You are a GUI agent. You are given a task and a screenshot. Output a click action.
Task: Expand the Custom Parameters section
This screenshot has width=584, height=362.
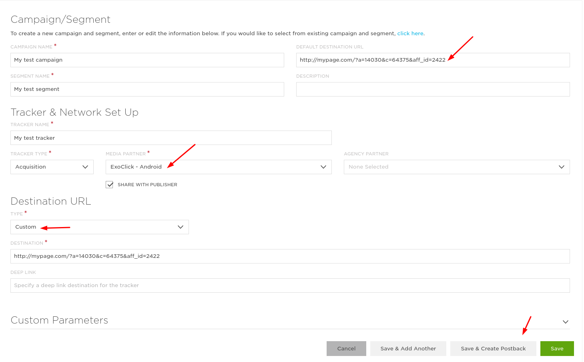point(565,322)
